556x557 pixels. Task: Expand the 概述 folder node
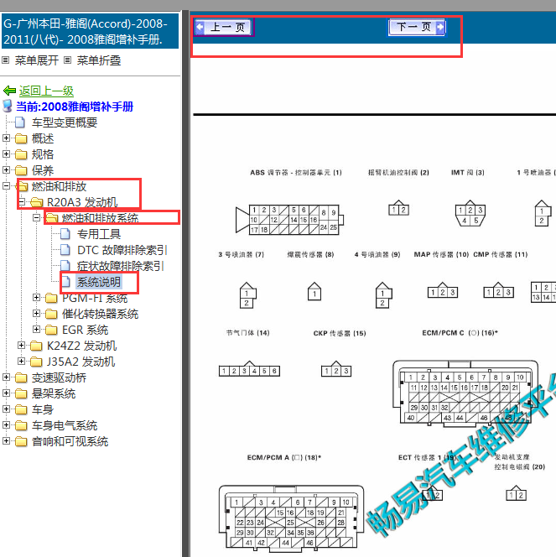point(6,138)
